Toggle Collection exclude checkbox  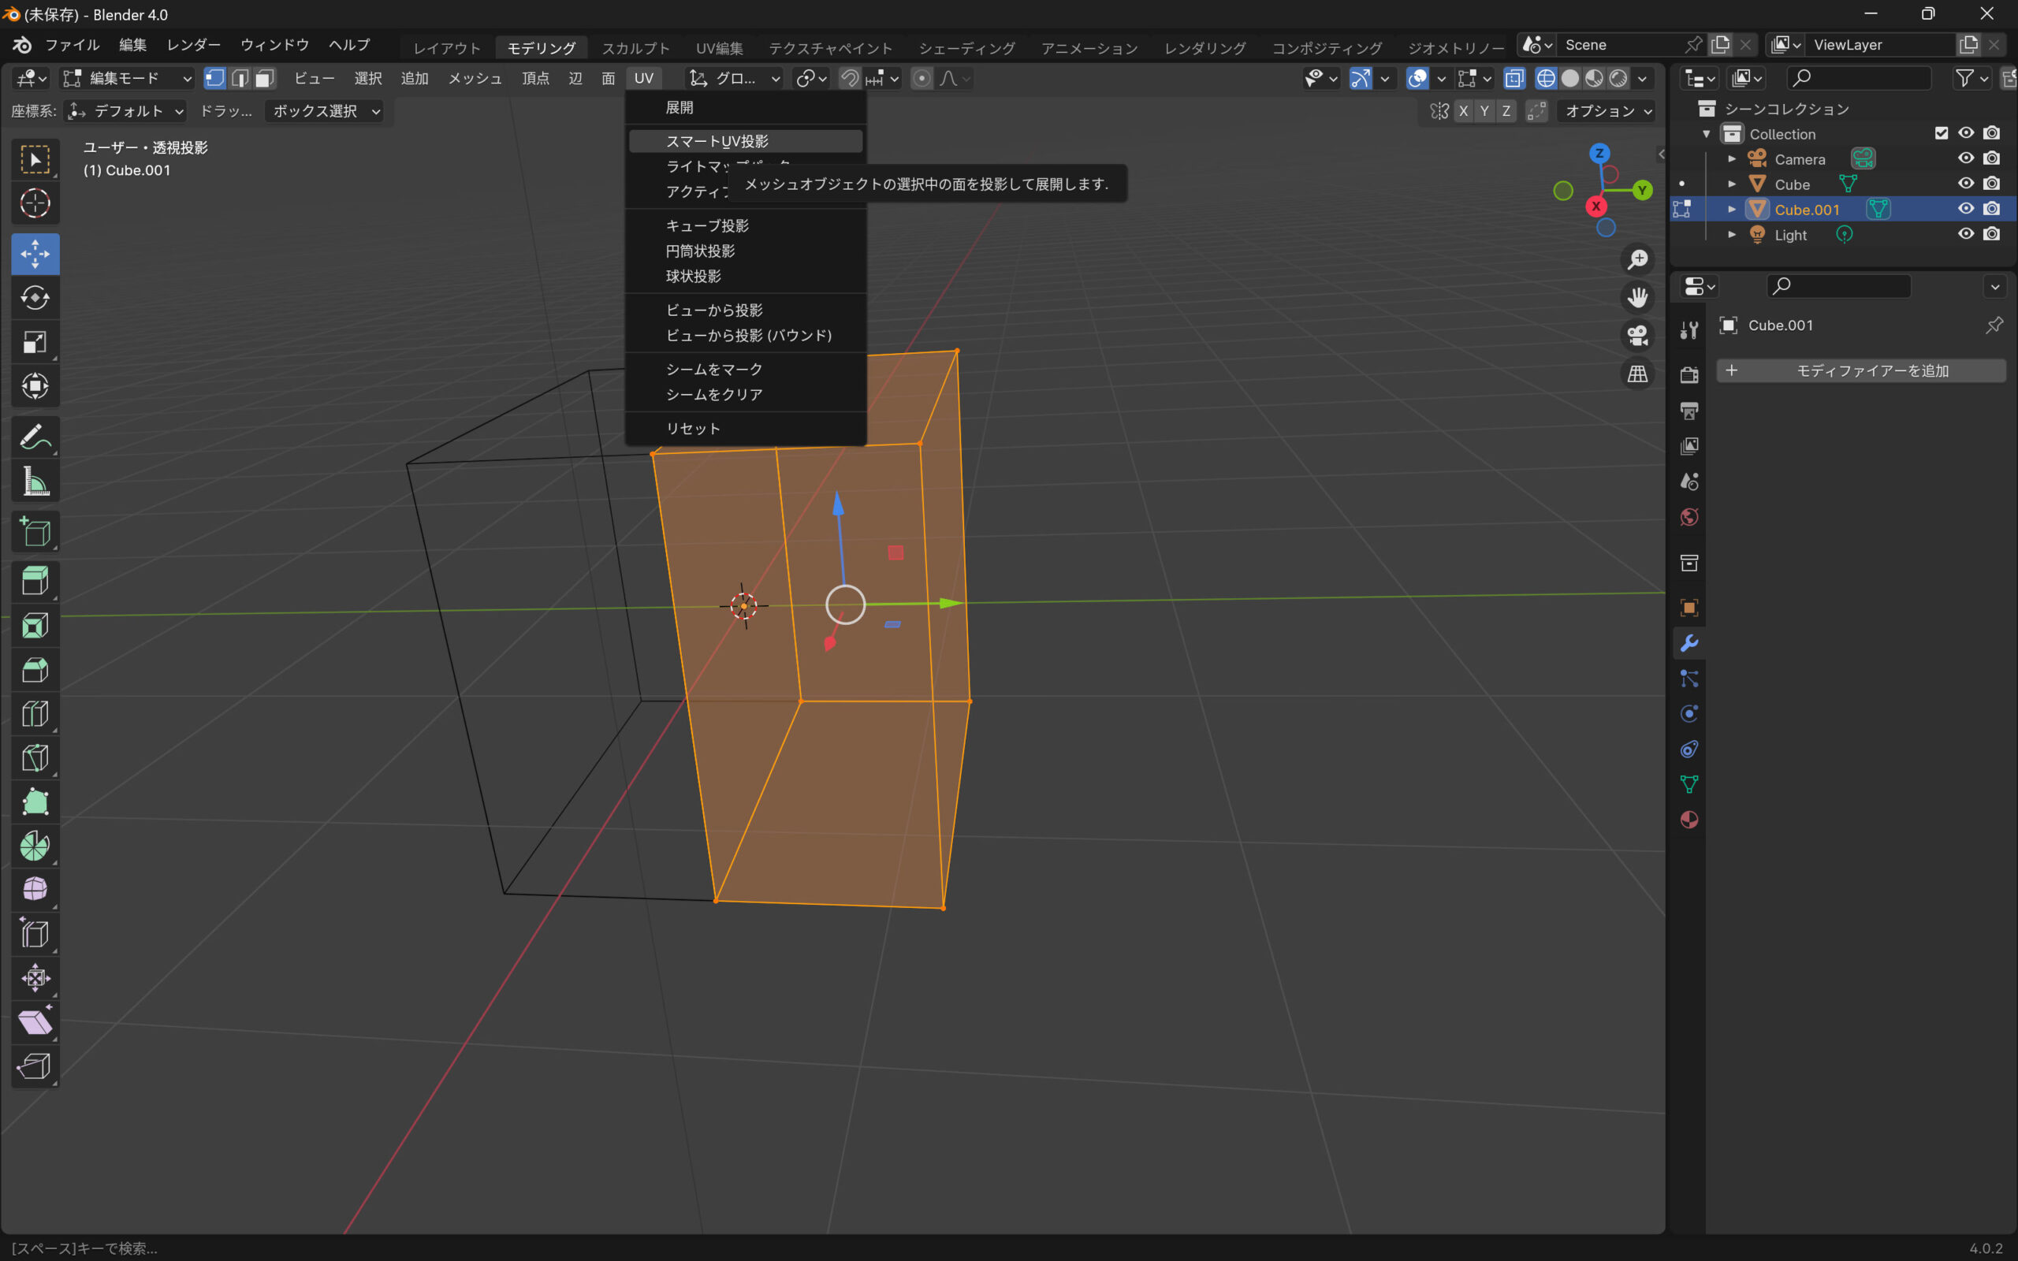[x=1942, y=133]
